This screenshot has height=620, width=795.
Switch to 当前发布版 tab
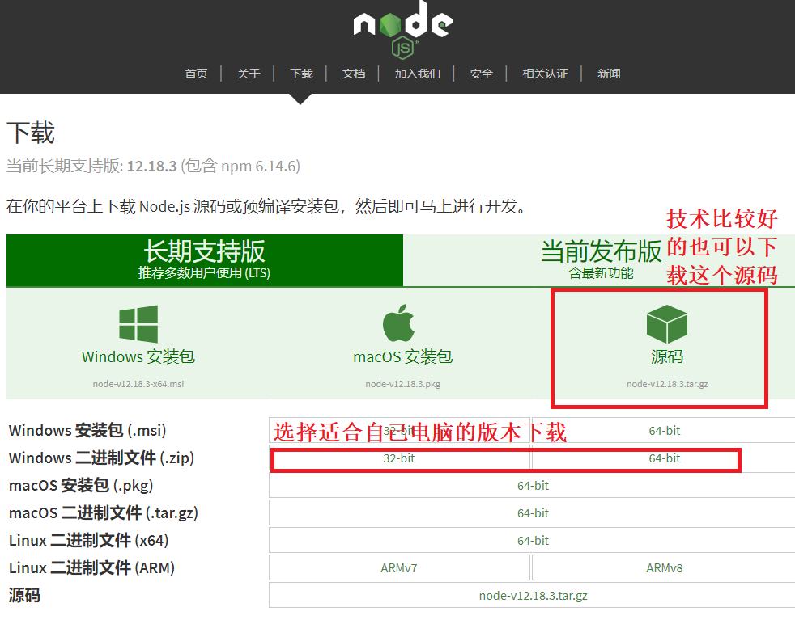[601, 260]
